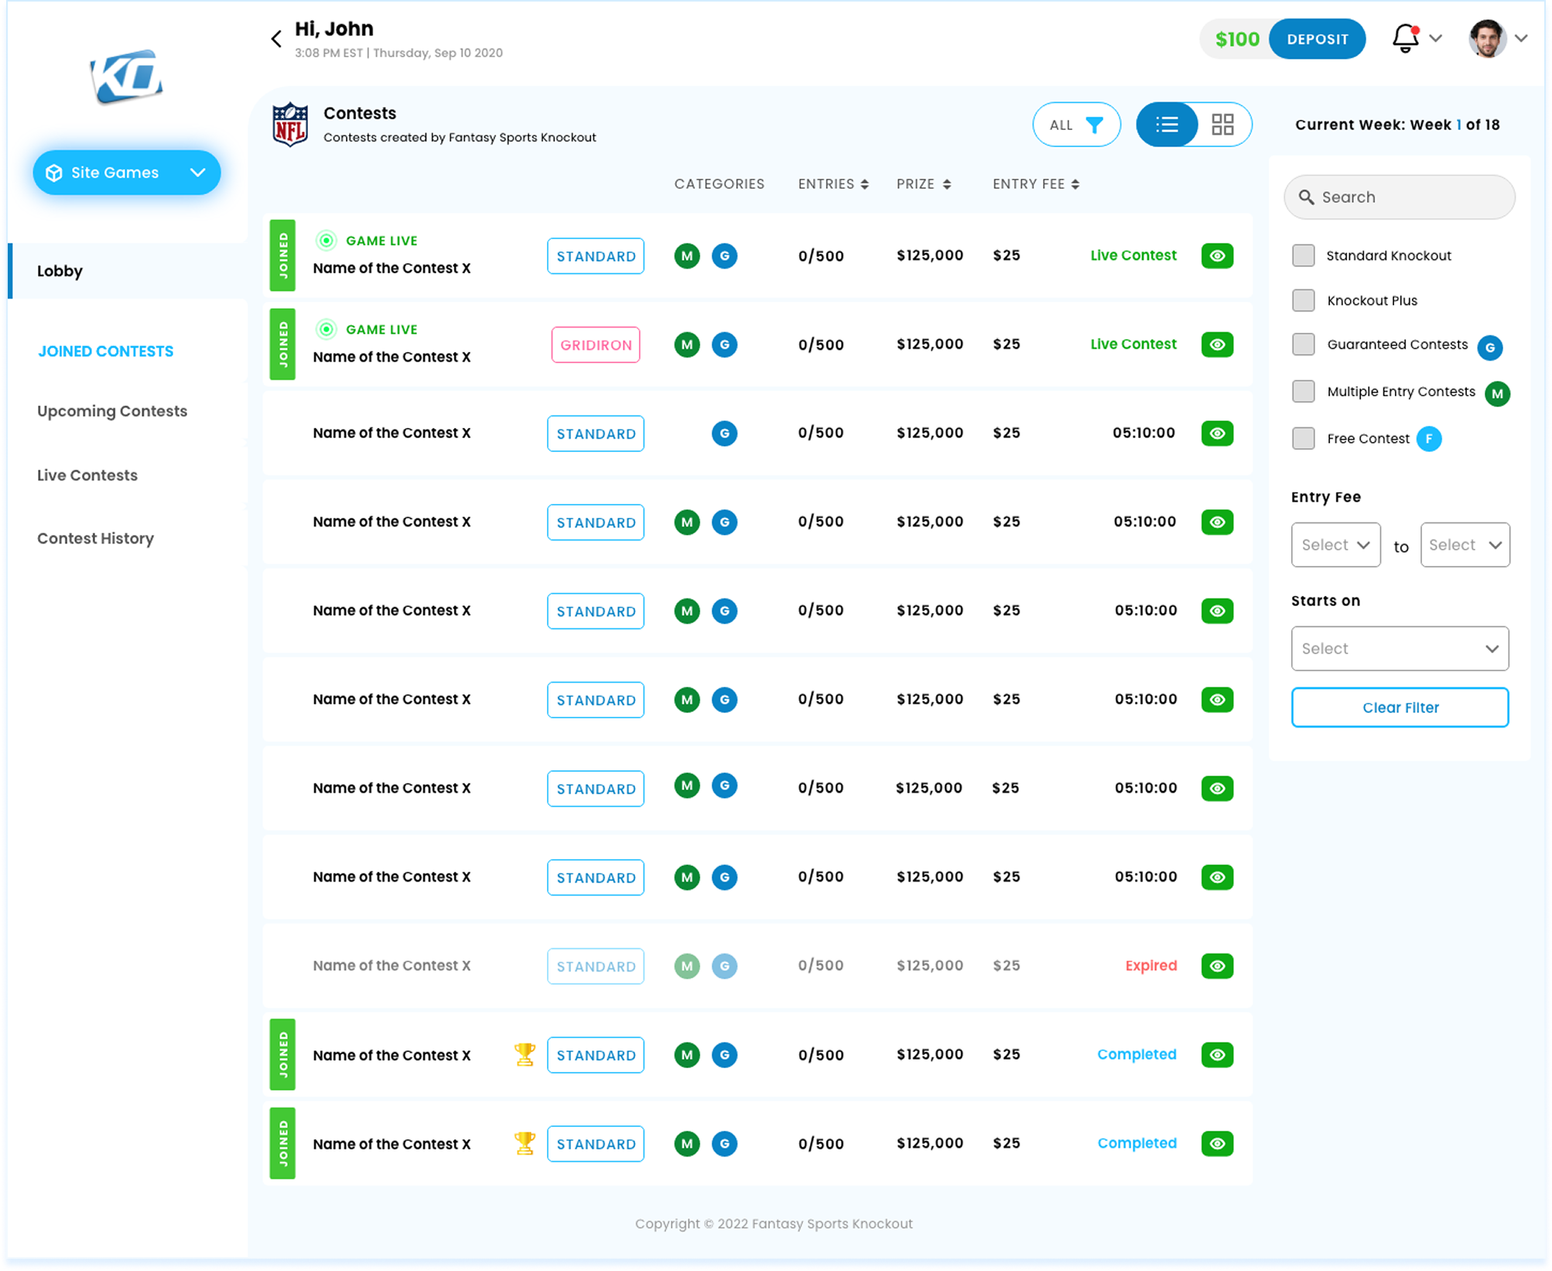
Task: Check the Standard Knockout checkbox
Action: 1304,255
